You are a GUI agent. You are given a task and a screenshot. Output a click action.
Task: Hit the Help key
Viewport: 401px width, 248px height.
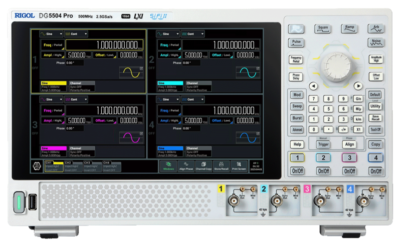click(297, 144)
